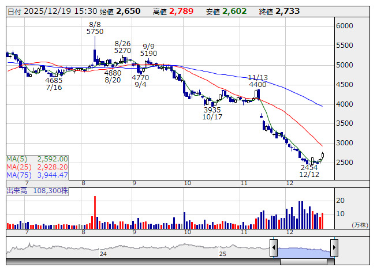This screenshot has height=271, width=377.
Task: Click the MA(25) 2,928.20 legend entry
Action: 38,167
